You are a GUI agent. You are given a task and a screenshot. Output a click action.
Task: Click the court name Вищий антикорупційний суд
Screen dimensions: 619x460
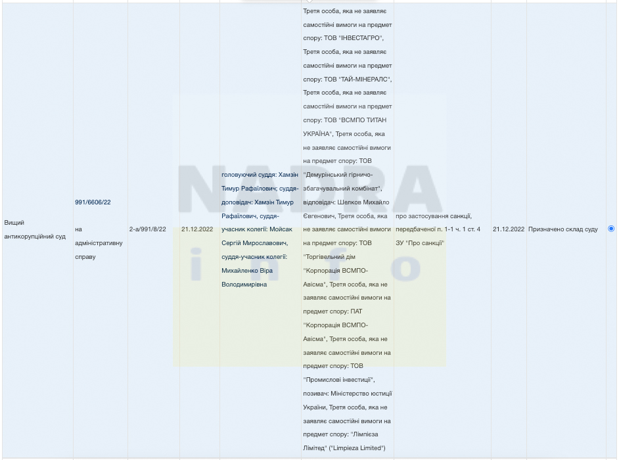(x=35, y=229)
